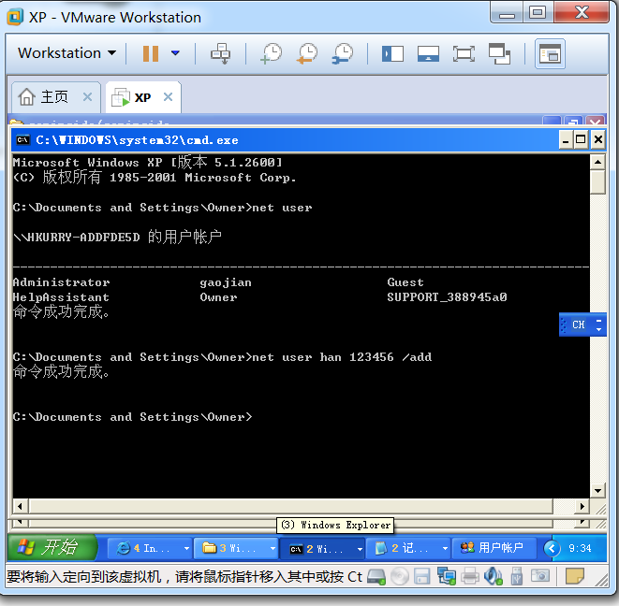This screenshot has width=619, height=606.
Task: Click the SUPPORT_388945a0 account text
Action: click(447, 296)
